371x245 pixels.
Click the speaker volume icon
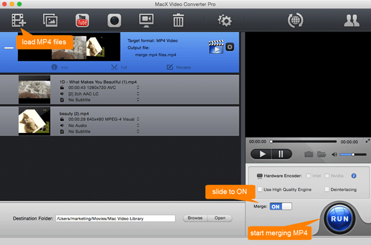pos(334,155)
